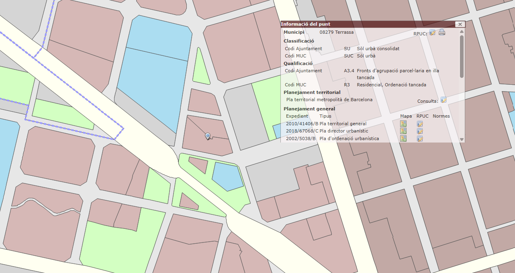Click the location pin marker on the map
Screen dimensions: 515x273
point(208,136)
